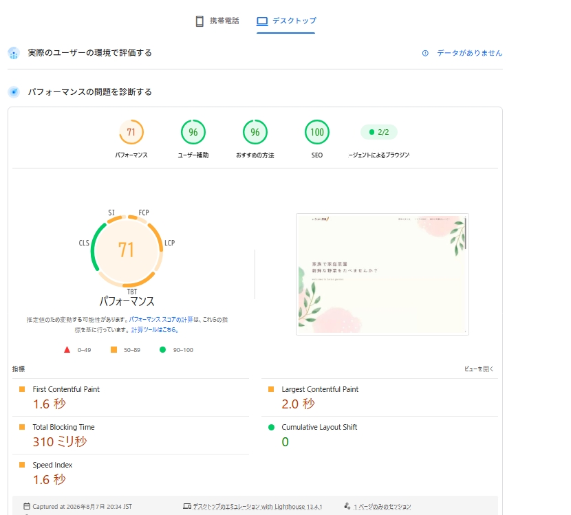This screenshot has width=571, height=515.
Task: Click the real-user data icon beside 実際のユーザーの環境で評価する
Action: click(x=14, y=53)
